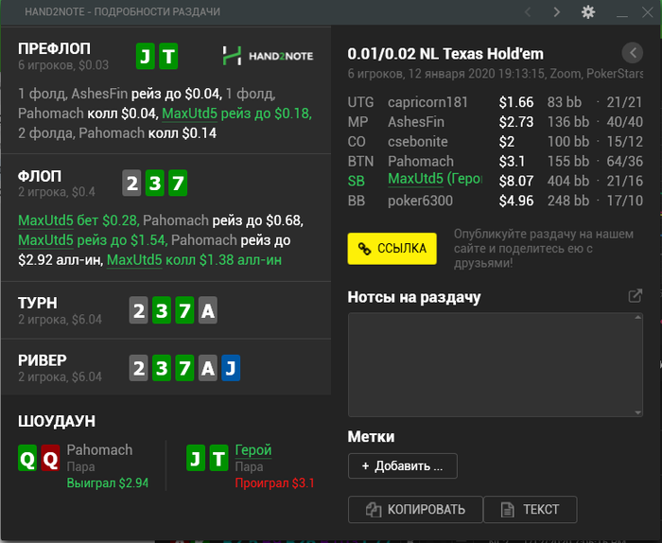Viewport: 662px width, 543px height.
Task: Click the ТУРН section heading
Action: click(38, 303)
